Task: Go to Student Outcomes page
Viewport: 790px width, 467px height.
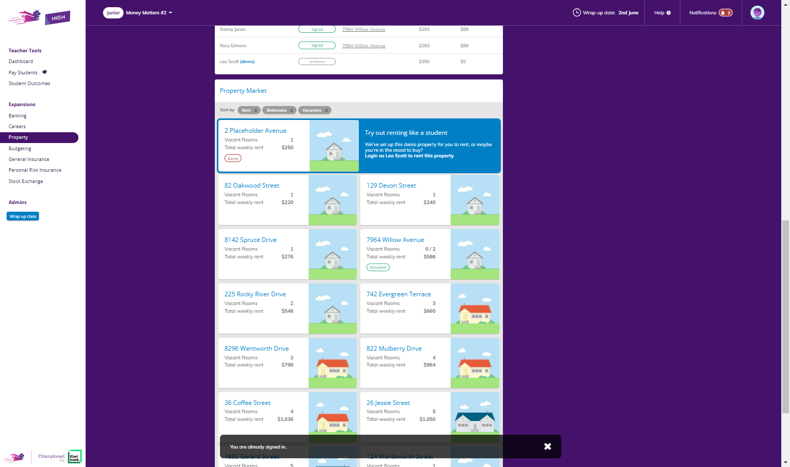Action: (29, 84)
